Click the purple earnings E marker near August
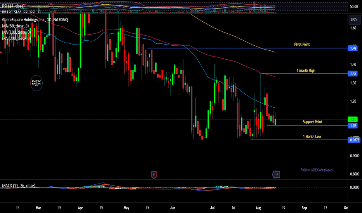The image size is (362, 213). tap(277, 175)
